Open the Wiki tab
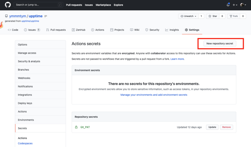251x147 pixels. coord(135,30)
